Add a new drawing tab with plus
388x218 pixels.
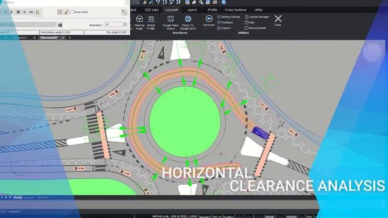(70, 38)
